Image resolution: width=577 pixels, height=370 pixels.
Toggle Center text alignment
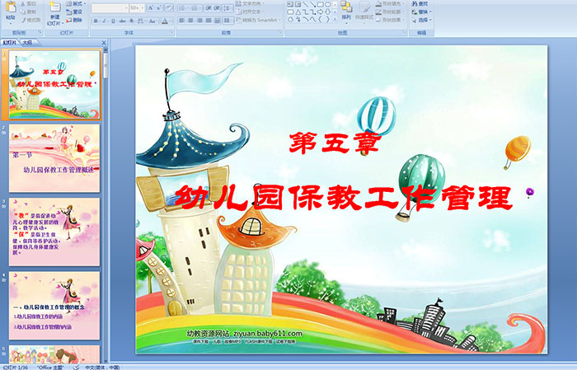point(190,21)
